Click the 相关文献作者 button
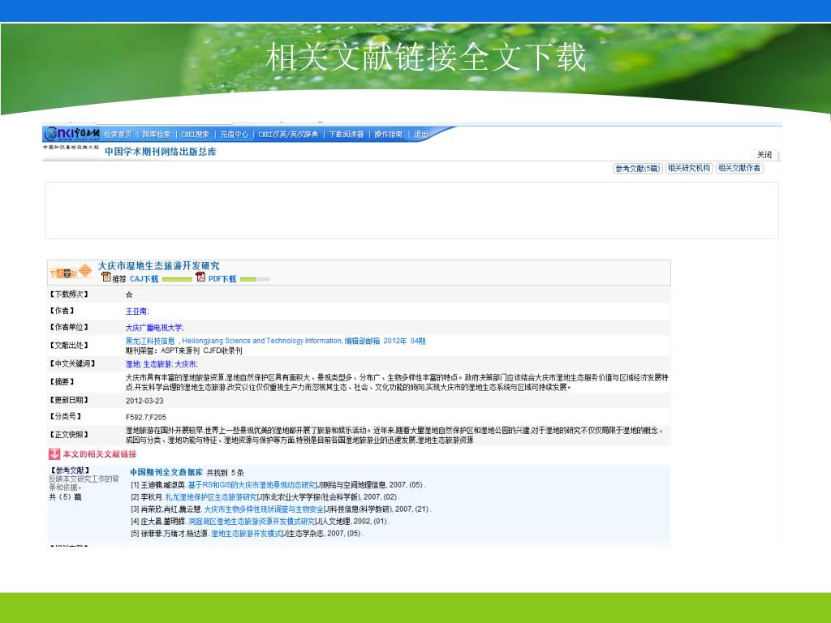The image size is (831, 623). pos(739,169)
